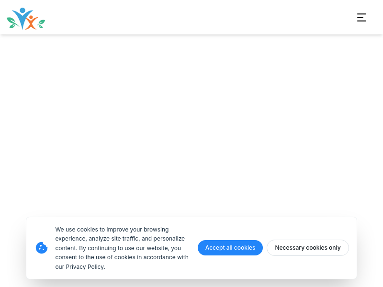Click the right green leaf of the logo
The width and height of the screenshot is (383, 287).
click(41, 23)
